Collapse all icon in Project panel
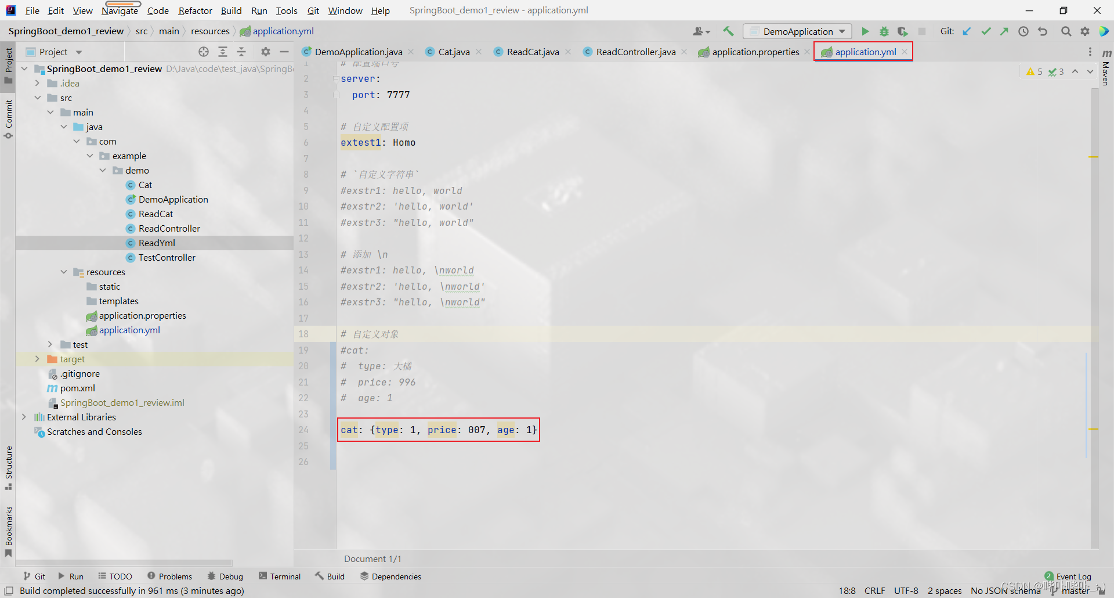The height and width of the screenshot is (598, 1114). [241, 52]
